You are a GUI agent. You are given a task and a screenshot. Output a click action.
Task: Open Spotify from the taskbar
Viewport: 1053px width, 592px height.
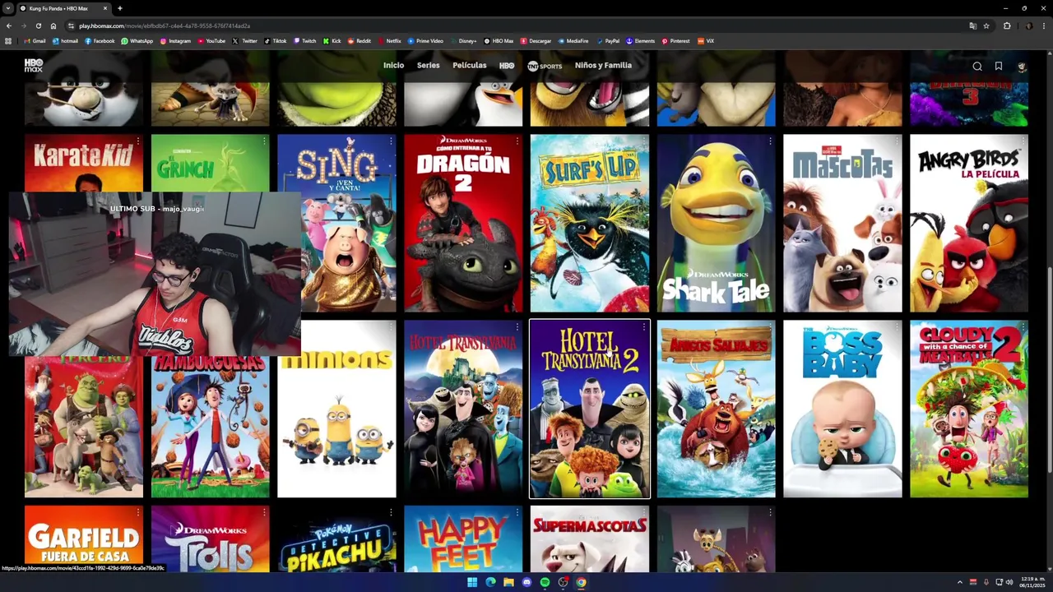tap(545, 582)
